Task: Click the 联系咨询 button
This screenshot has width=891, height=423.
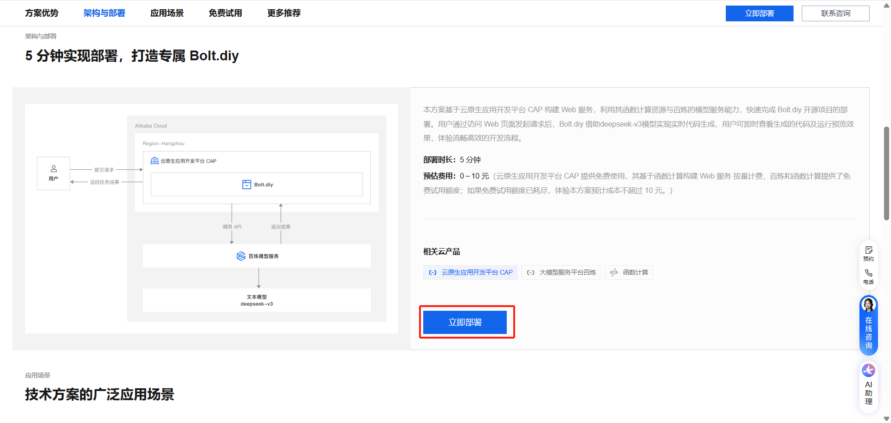Action: [836, 13]
